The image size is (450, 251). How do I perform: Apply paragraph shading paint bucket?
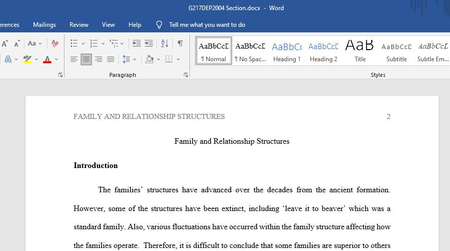tap(149, 59)
